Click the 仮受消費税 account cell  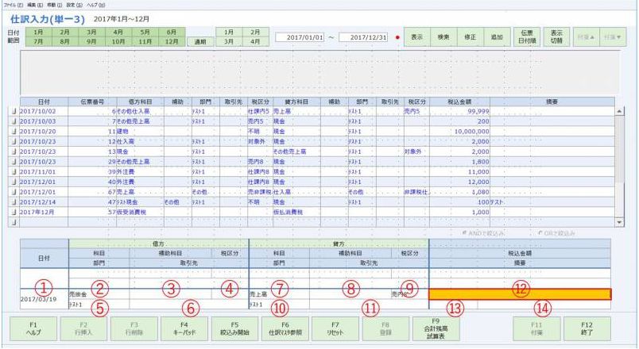click(x=141, y=212)
